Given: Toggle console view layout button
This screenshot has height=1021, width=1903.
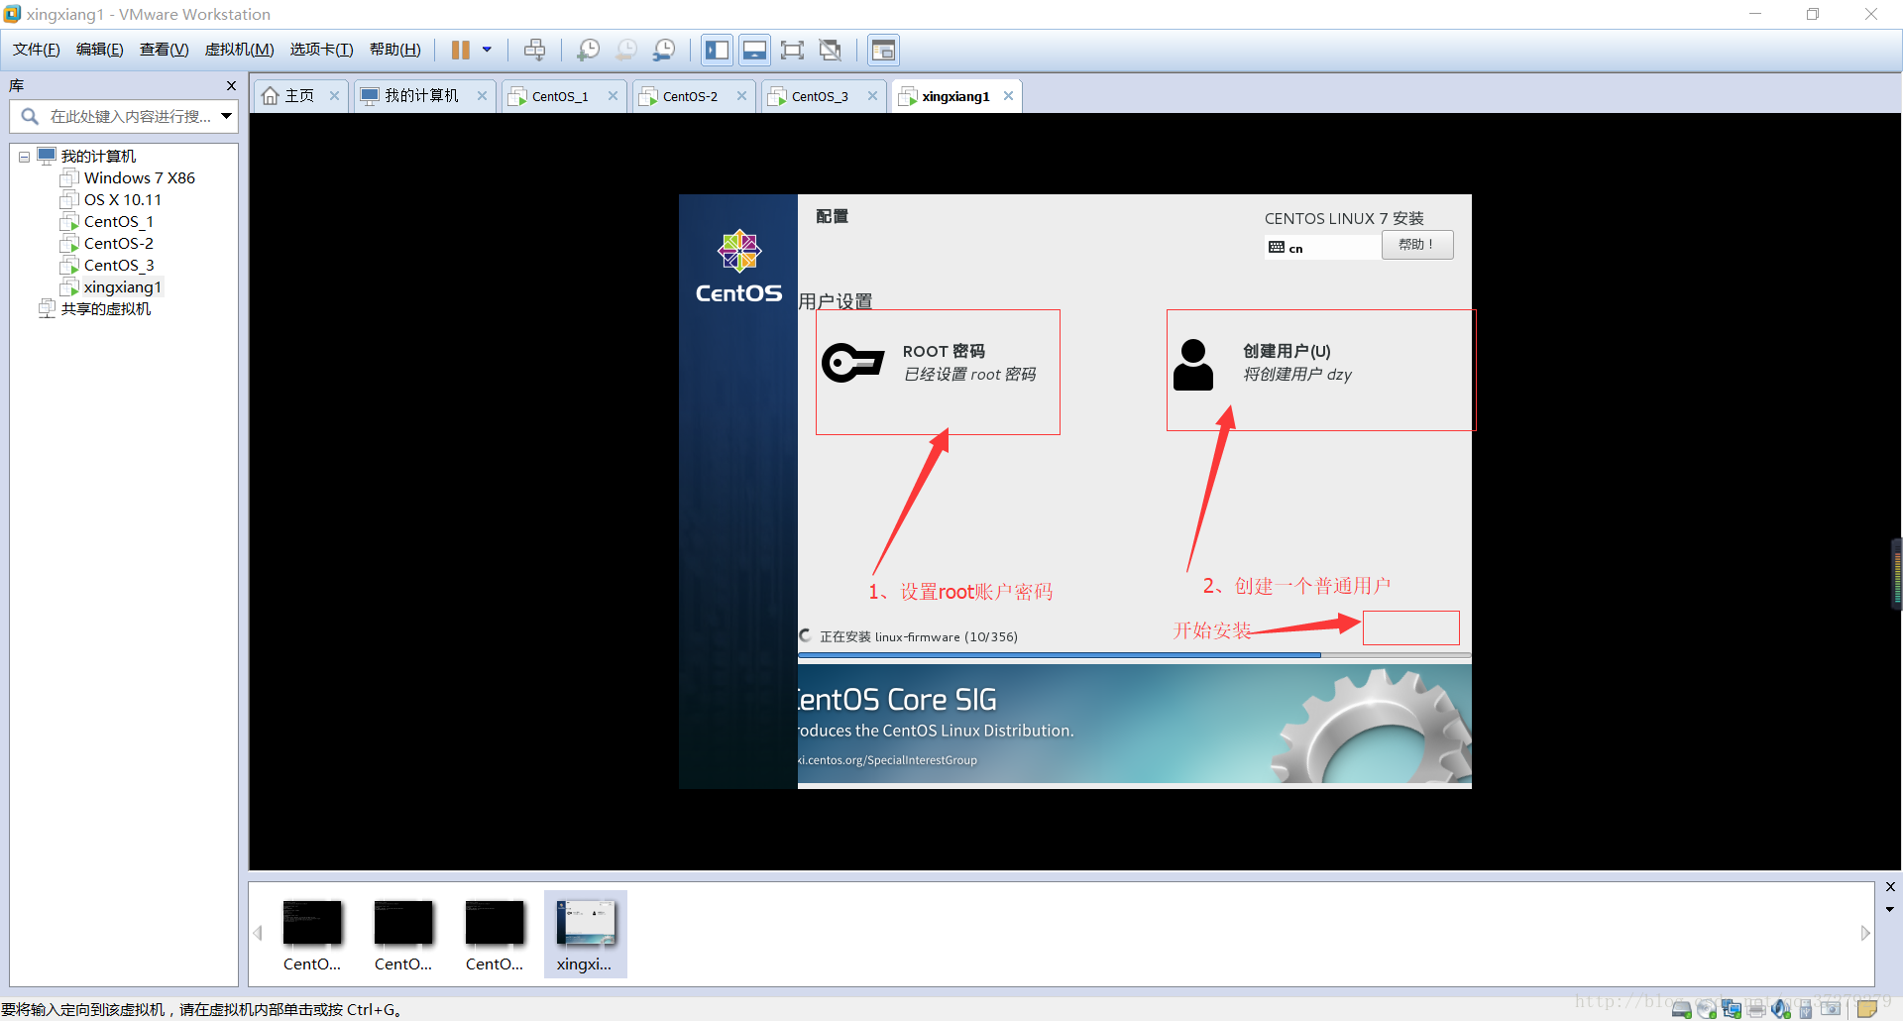Looking at the screenshot, I should tap(883, 50).
